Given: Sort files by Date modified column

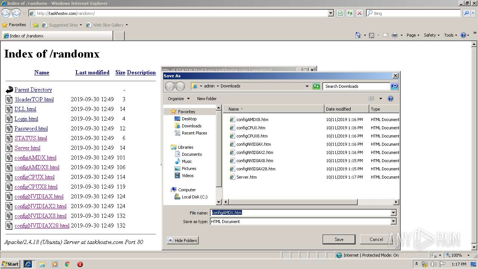Looking at the screenshot, I should (x=346, y=109).
